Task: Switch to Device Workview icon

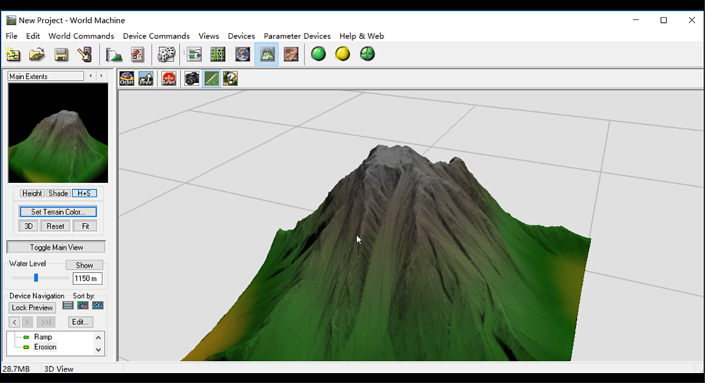Action: tap(194, 54)
